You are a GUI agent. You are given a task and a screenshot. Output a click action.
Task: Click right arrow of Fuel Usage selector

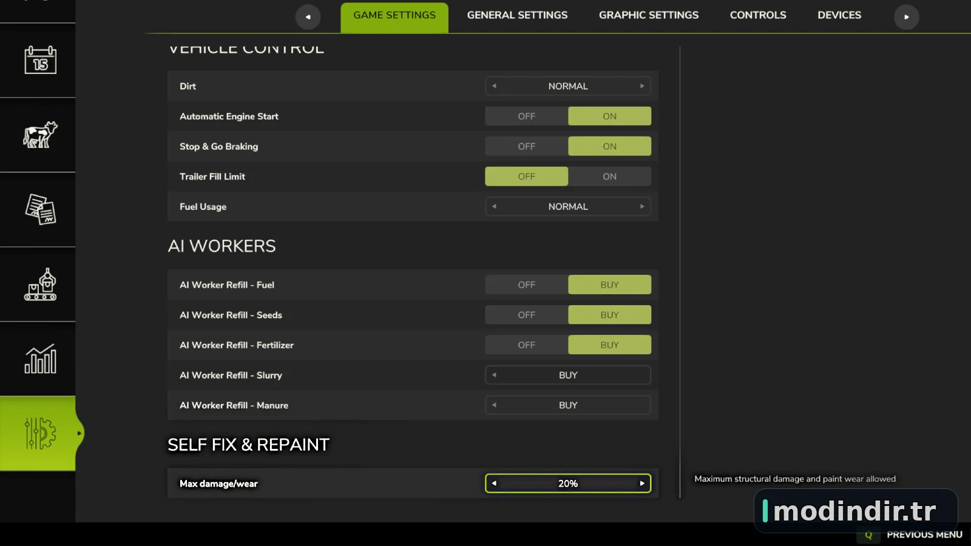(641, 206)
